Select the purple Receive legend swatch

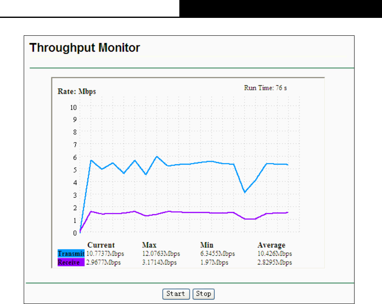click(71, 262)
